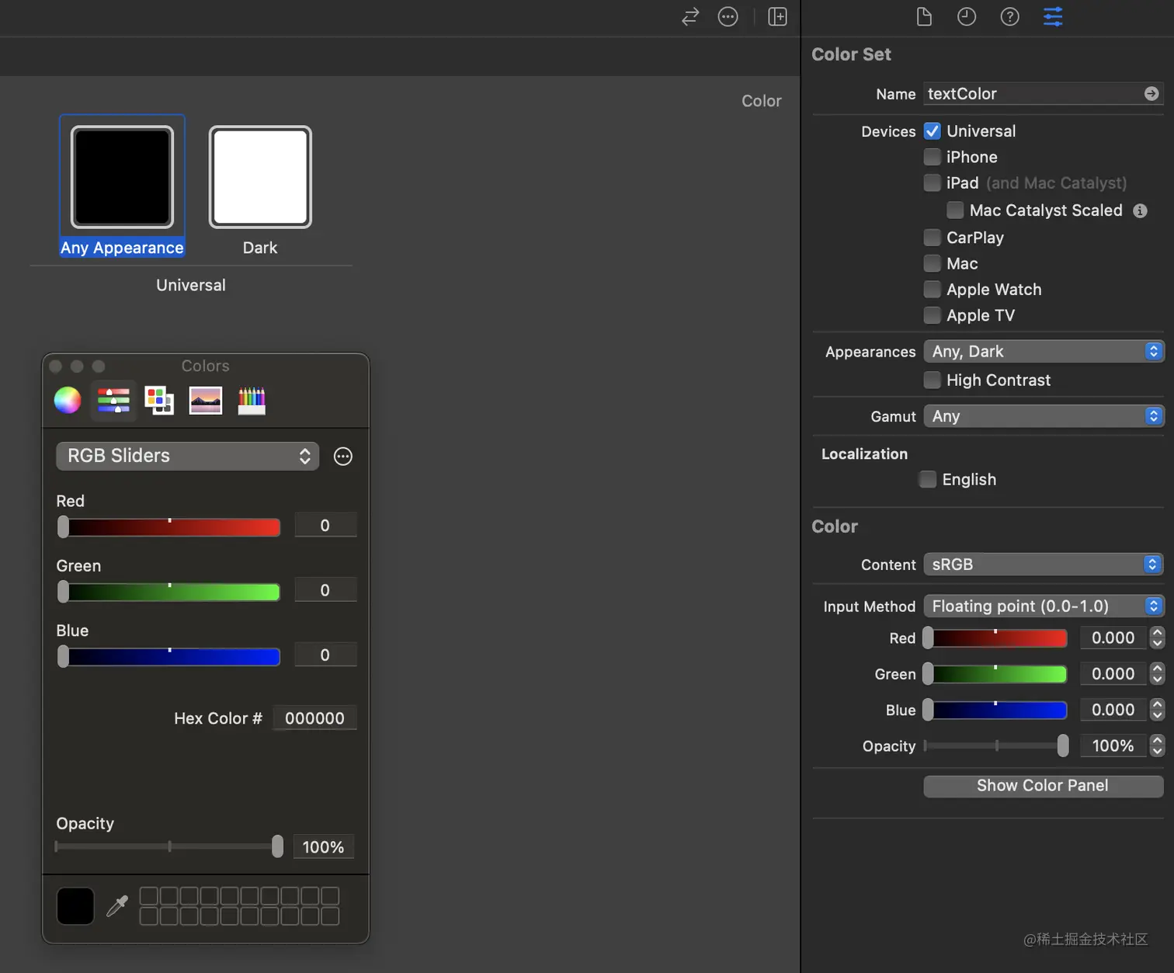
Task: Click the Green value field in Colors
Action: point(325,590)
